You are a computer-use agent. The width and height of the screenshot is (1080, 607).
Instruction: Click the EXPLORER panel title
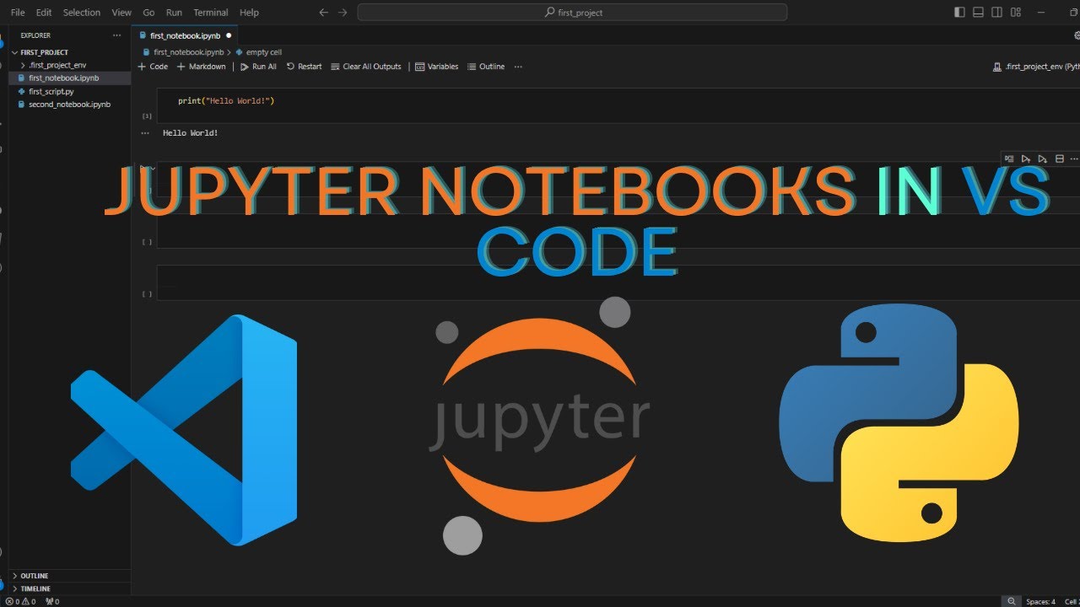(35, 35)
